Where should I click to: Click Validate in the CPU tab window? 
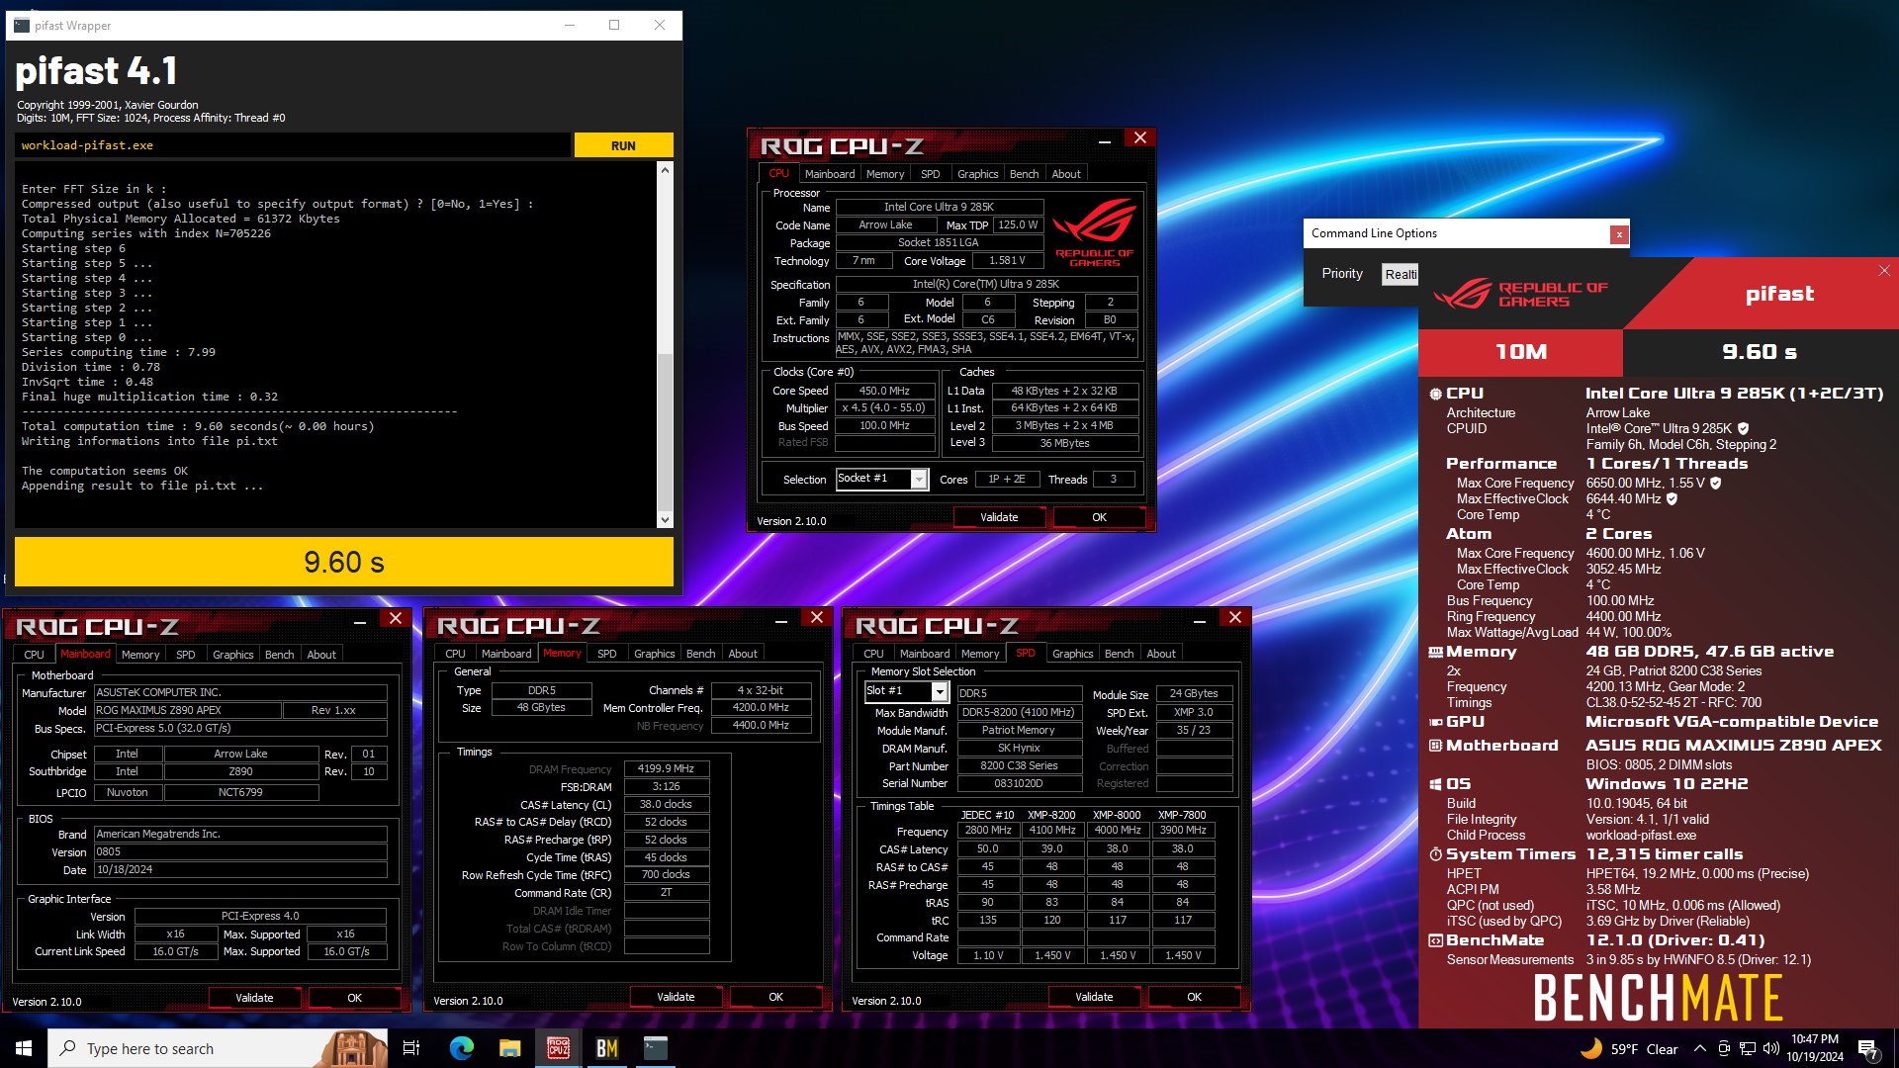click(x=999, y=517)
